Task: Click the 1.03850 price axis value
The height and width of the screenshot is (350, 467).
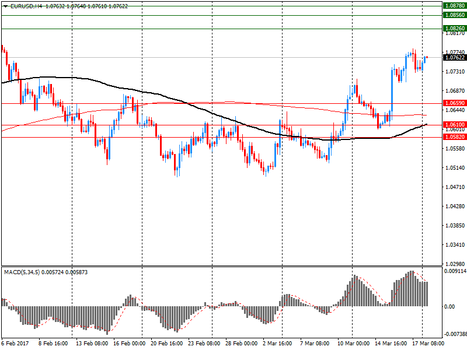Action: tap(455, 226)
